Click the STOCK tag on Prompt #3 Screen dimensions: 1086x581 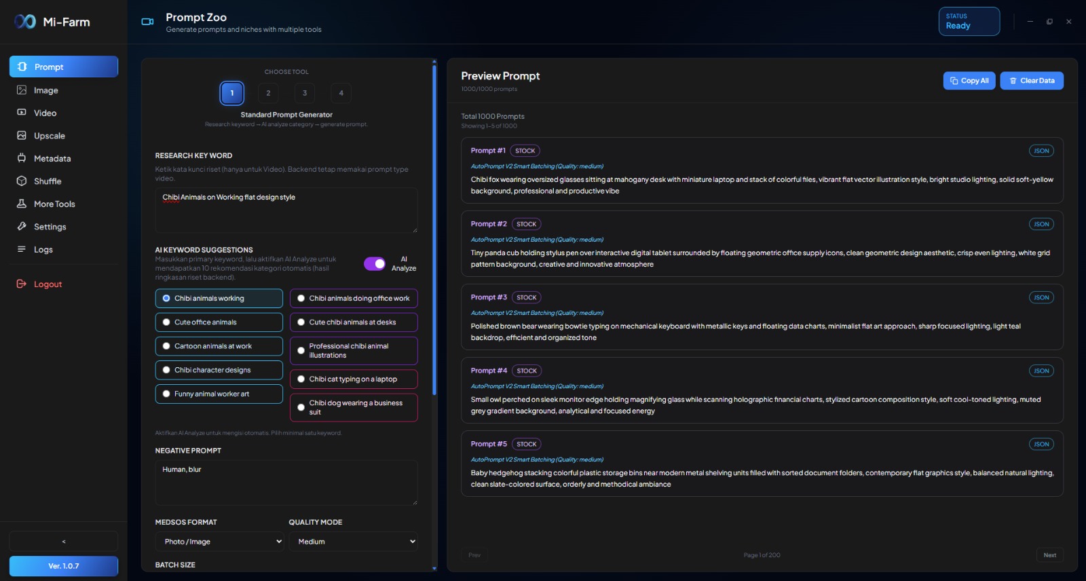point(527,297)
